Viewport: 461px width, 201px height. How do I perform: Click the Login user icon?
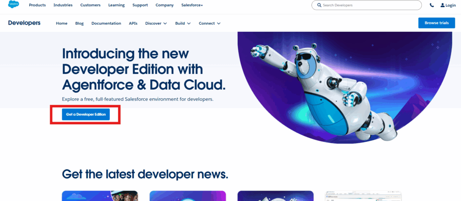point(443,5)
